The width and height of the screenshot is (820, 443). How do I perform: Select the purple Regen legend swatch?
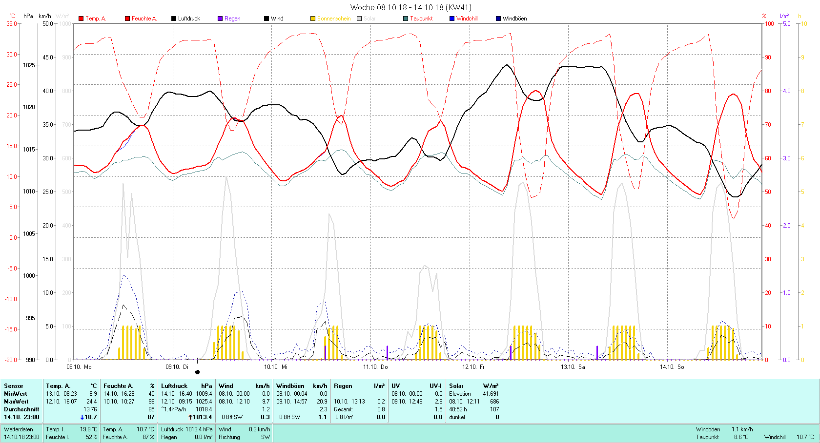(220, 19)
